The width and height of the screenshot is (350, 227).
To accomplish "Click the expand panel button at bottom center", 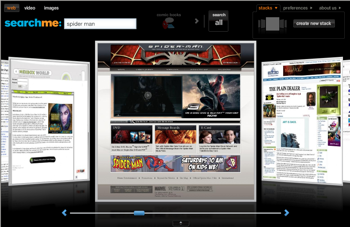I will 181,223.
